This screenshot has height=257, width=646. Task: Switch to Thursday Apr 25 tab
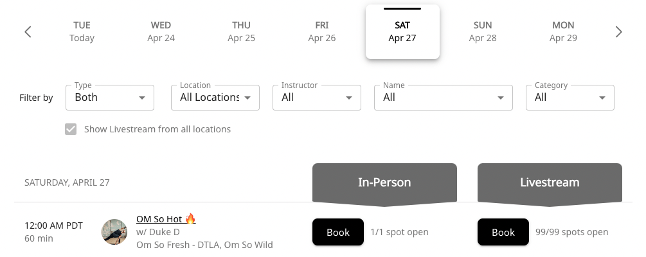pos(241,31)
